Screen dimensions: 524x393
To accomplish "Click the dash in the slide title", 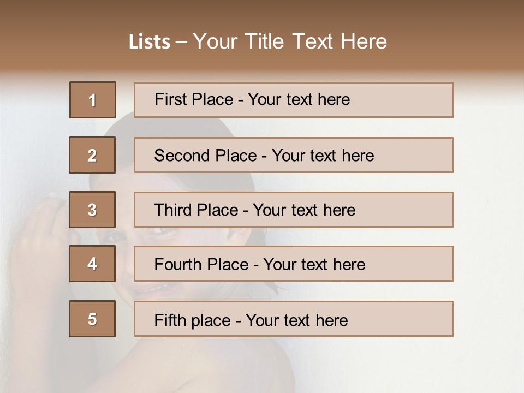I will [181, 42].
